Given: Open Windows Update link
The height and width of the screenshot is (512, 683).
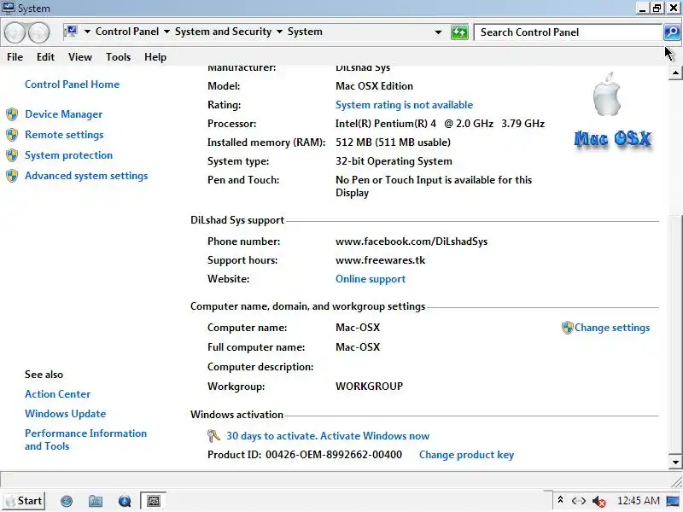Looking at the screenshot, I should [x=66, y=414].
